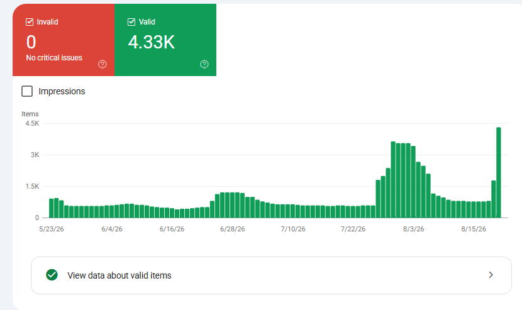Click the bar above 6/16/26 label

172,213
